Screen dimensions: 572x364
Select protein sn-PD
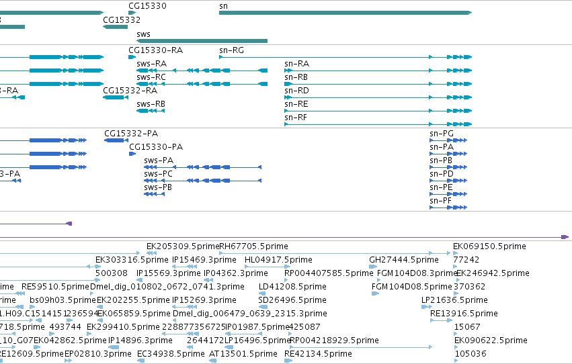pyautogui.click(x=448, y=181)
